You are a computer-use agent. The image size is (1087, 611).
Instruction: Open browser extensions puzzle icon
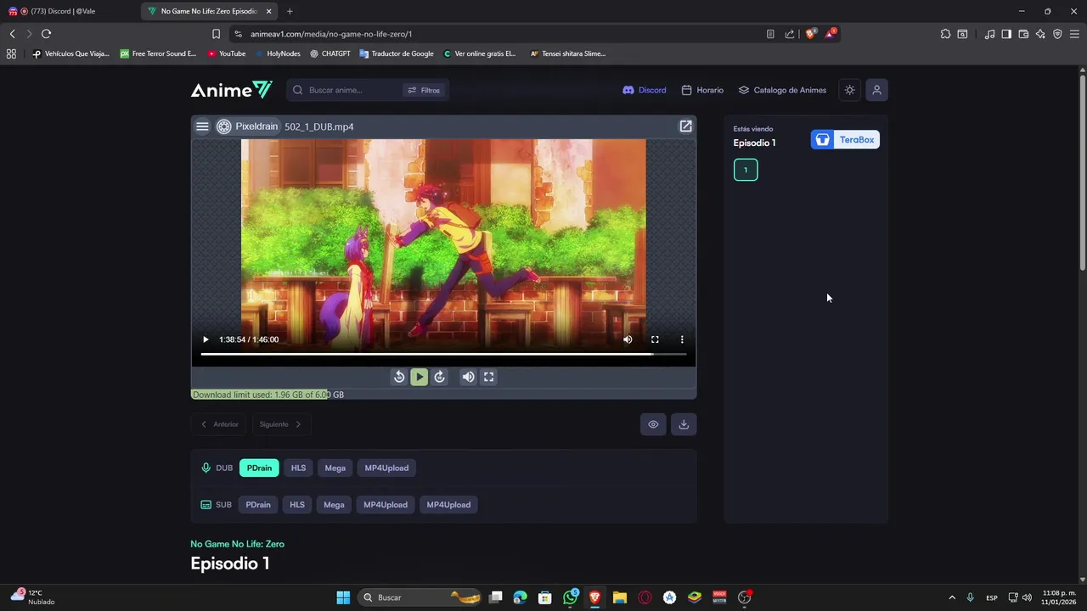[x=945, y=34]
